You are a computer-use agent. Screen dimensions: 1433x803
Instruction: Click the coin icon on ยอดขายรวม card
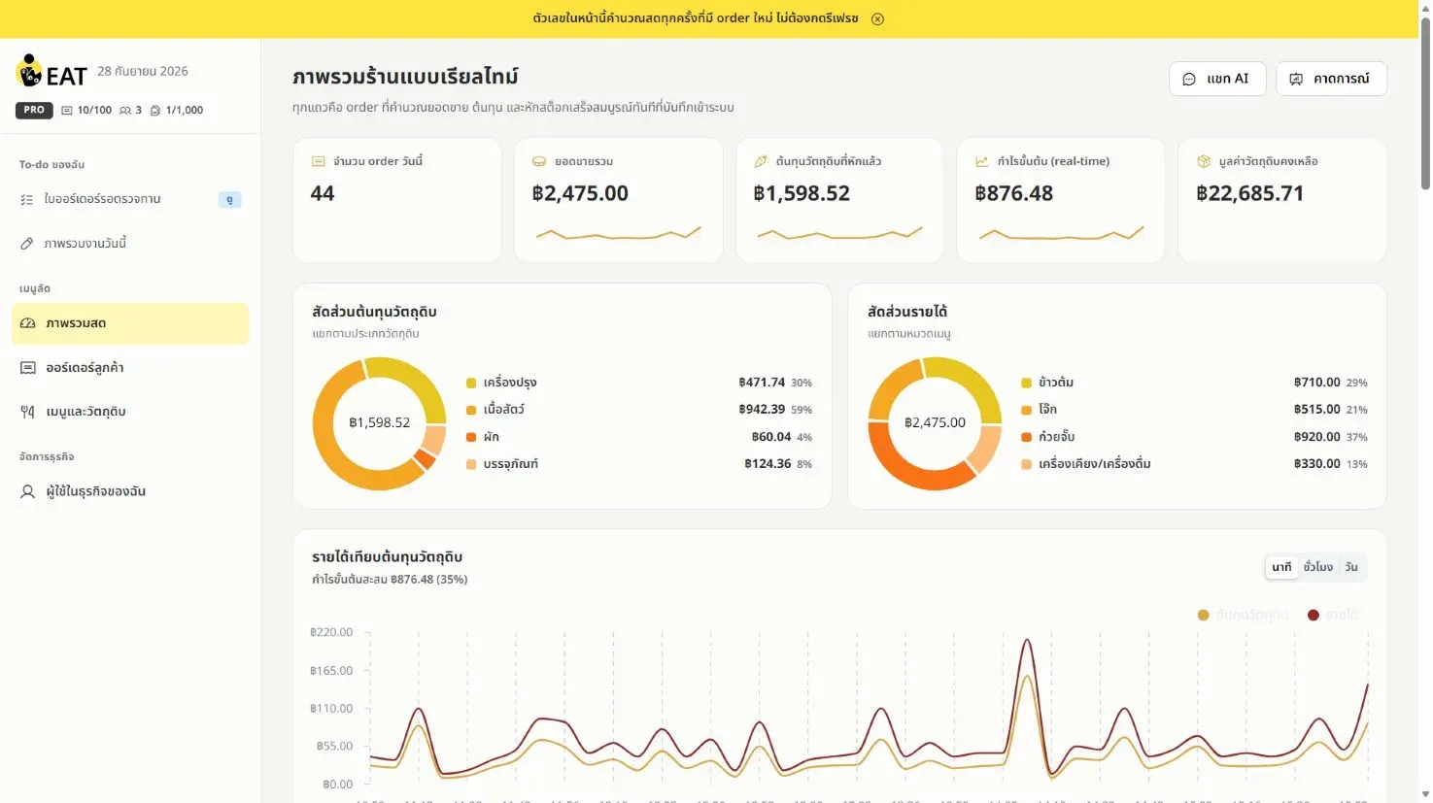click(539, 161)
